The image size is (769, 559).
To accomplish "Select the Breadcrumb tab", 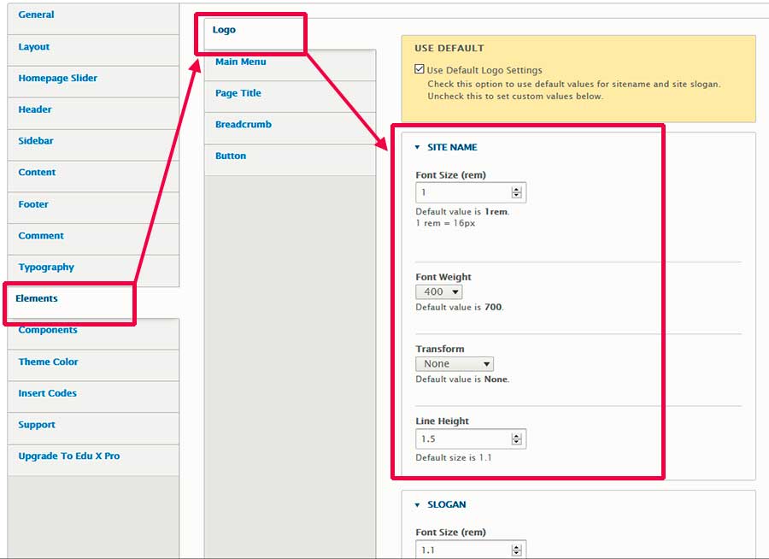I will (243, 125).
